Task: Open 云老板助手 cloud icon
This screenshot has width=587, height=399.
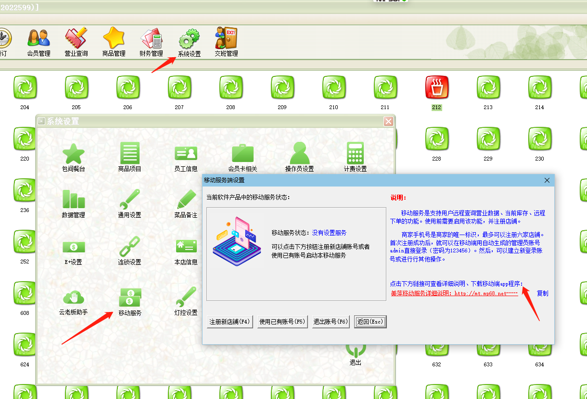Action: click(74, 297)
